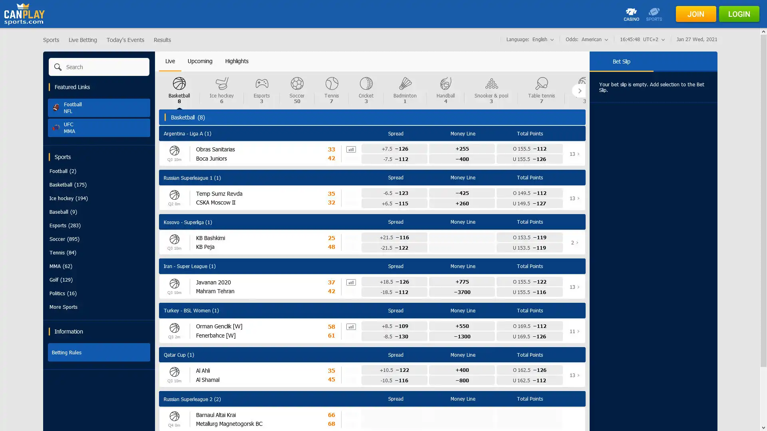Expand 2 more markets for KB Bashkimi

[574, 242]
